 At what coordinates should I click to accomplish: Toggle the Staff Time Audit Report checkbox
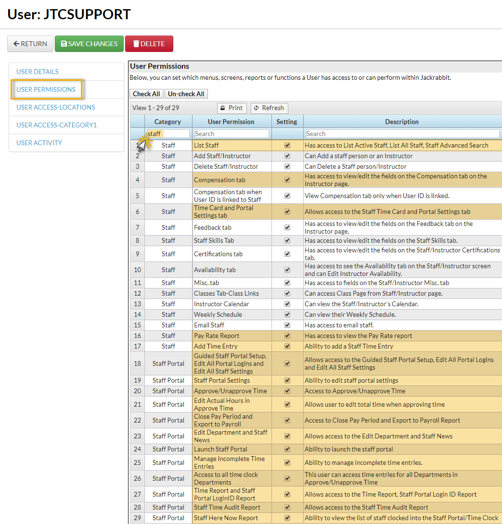pyautogui.click(x=287, y=507)
